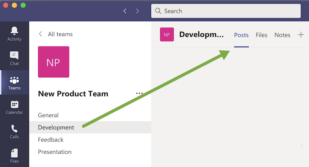Close the window with red button
The image size is (309, 167).
coord(6,5)
